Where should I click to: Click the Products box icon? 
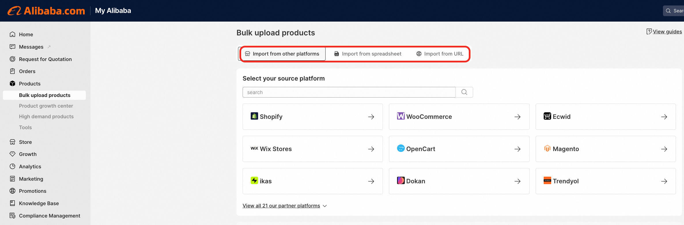coord(12,83)
